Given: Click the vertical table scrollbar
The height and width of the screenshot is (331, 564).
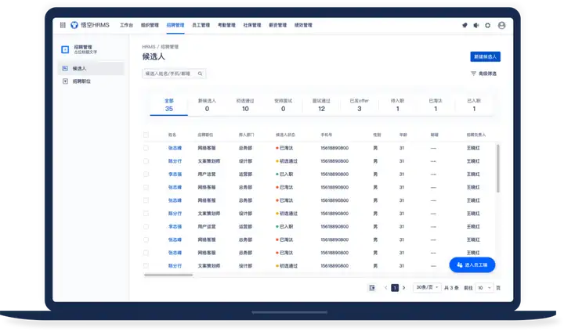Looking at the screenshot, I should (x=498, y=168).
